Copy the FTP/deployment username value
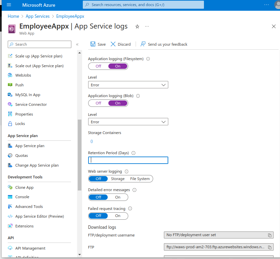The image size is (280, 259). click(x=270, y=235)
